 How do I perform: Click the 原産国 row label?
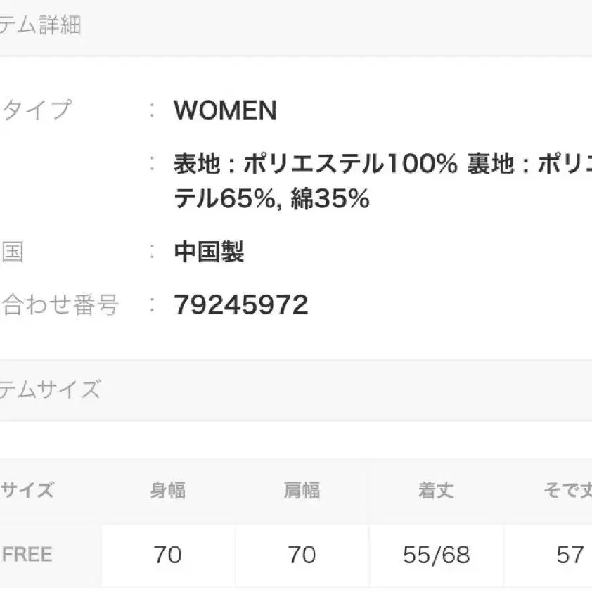(x=13, y=252)
